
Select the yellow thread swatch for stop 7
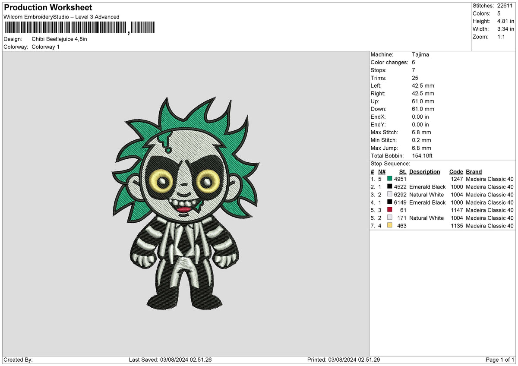(389, 226)
